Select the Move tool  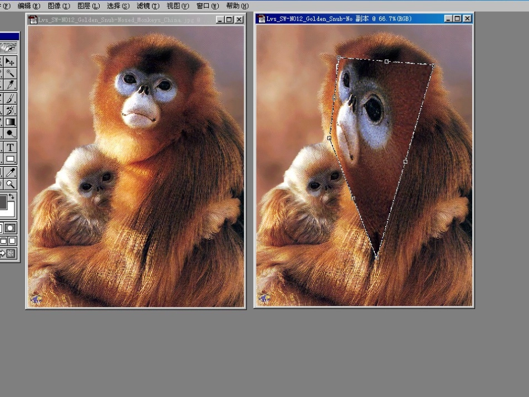pyautogui.click(x=10, y=61)
